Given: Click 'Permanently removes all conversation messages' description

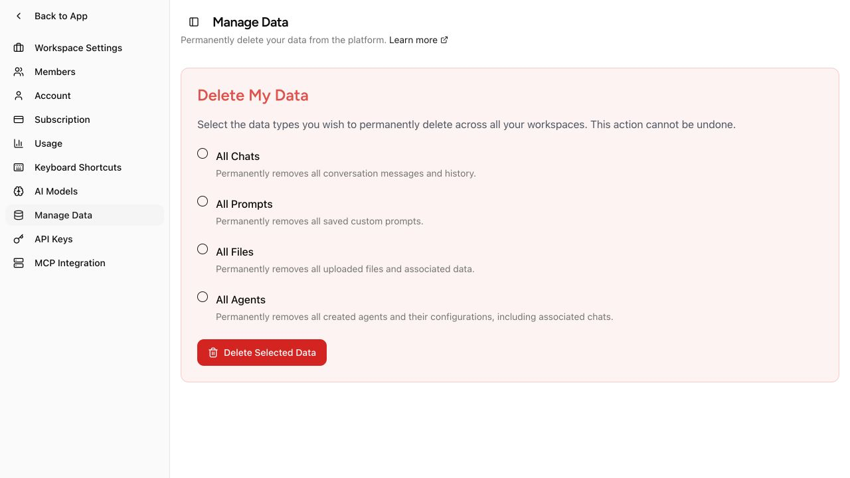Looking at the screenshot, I should click(346, 173).
